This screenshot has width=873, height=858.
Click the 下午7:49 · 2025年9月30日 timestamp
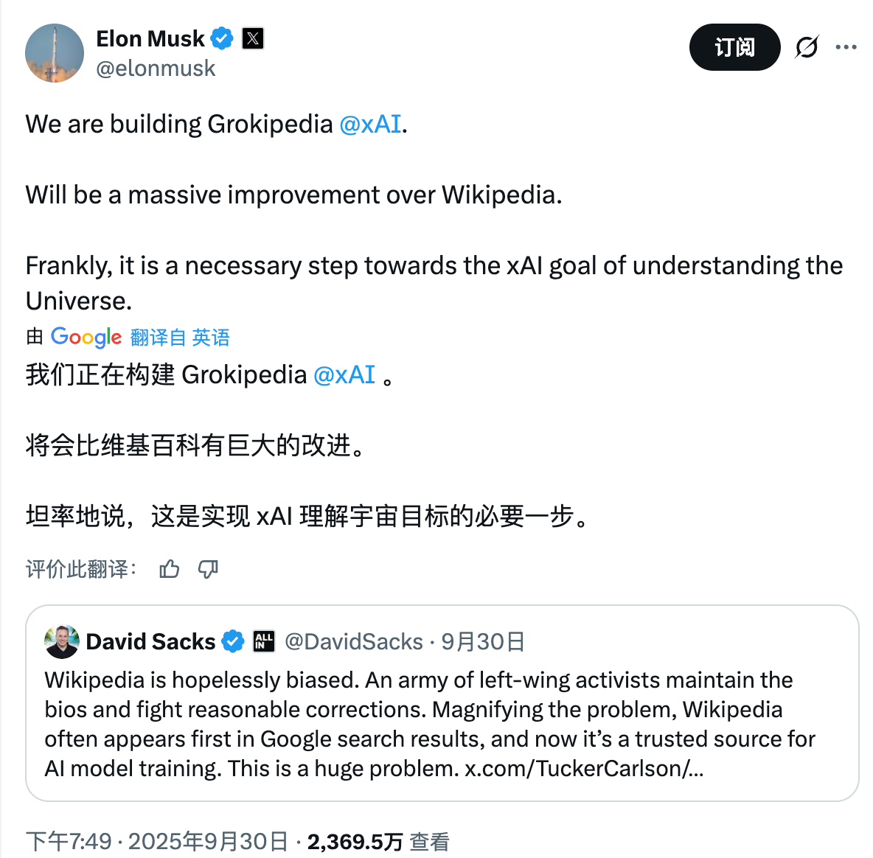[x=156, y=841]
